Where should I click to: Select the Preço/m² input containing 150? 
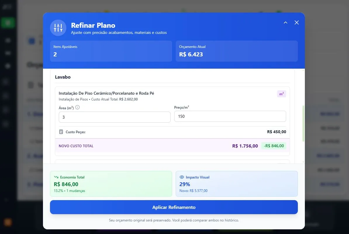(230, 116)
